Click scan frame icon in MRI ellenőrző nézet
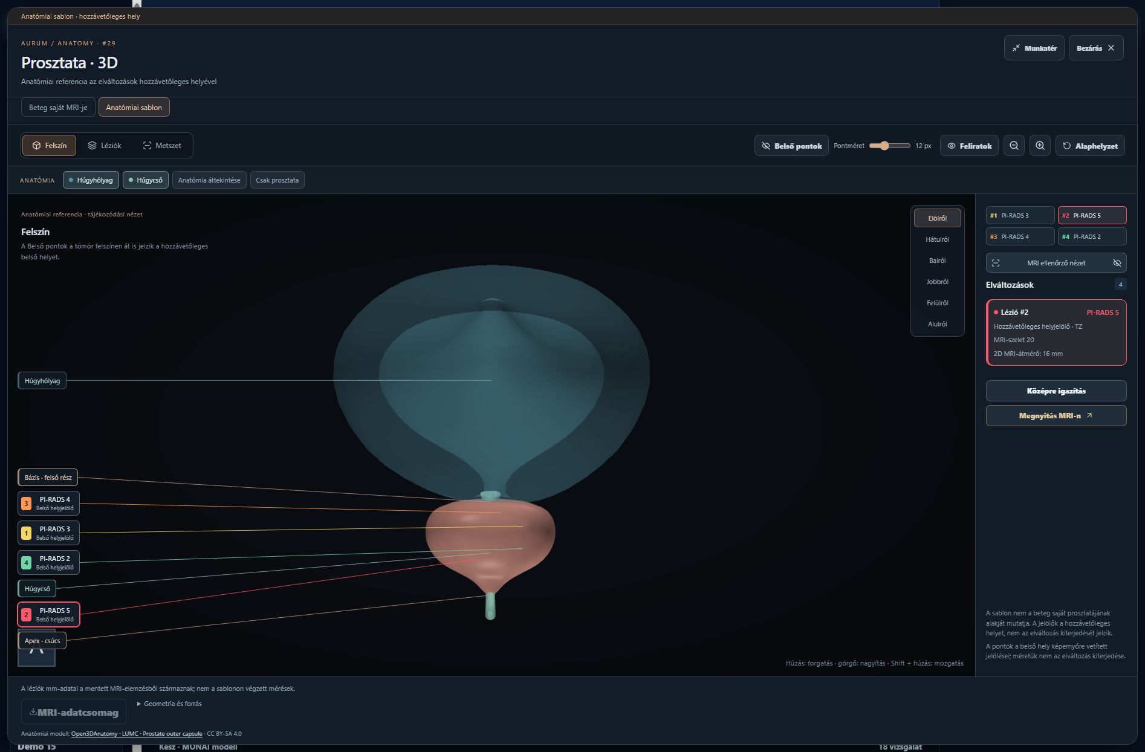Viewport: 1145px width, 752px height. pos(996,263)
